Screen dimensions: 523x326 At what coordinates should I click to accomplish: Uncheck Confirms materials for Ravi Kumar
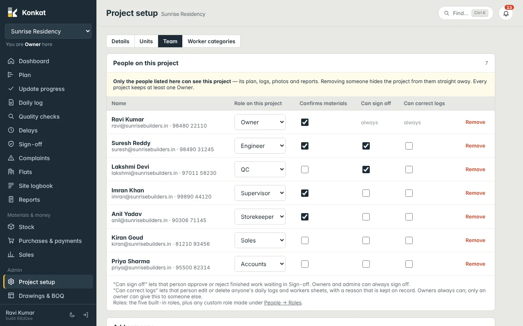[305, 122]
